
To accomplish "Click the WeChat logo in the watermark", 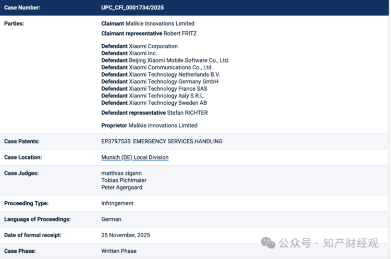I will pos(268,243).
